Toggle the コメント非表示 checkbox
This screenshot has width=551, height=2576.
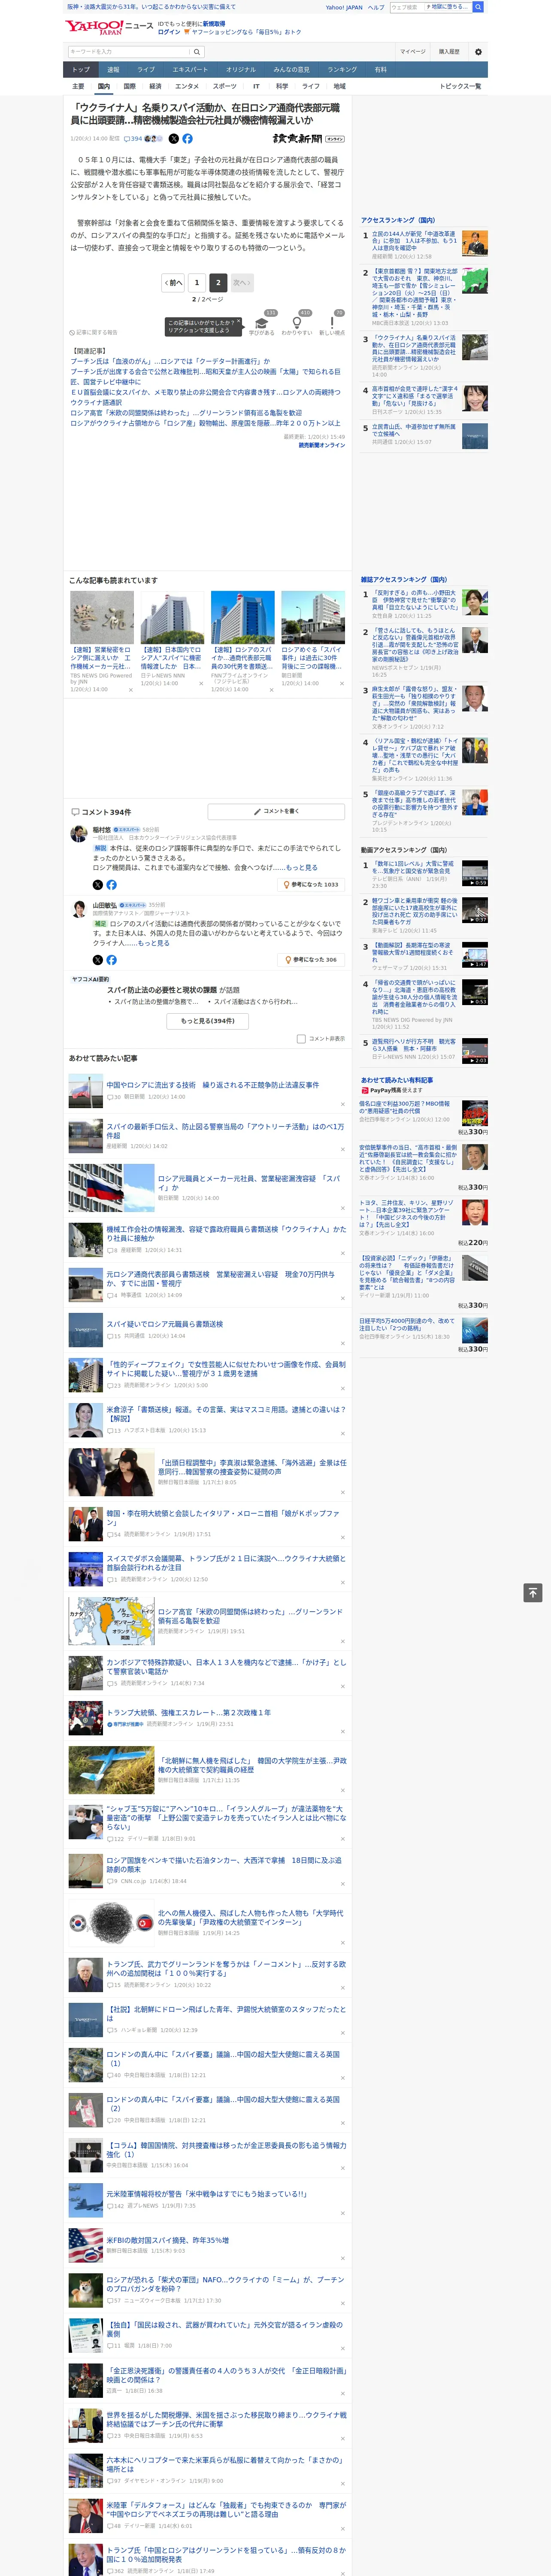pyautogui.click(x=301, y=1039)
